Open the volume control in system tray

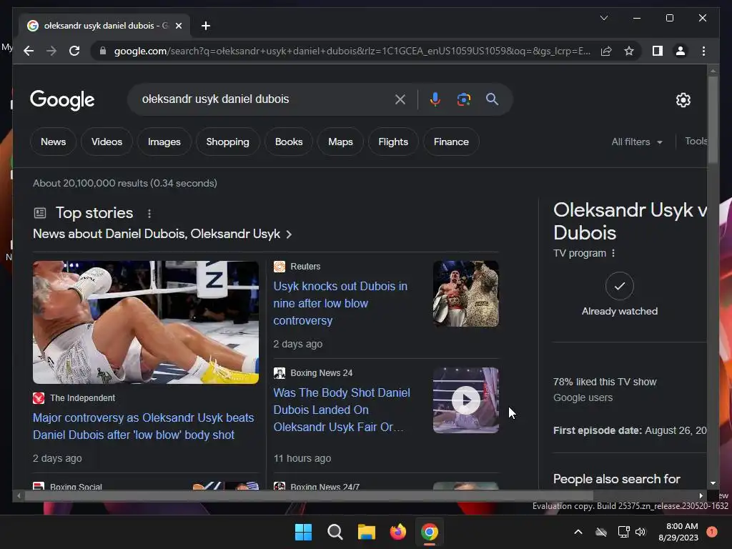(x=640, y=532)
